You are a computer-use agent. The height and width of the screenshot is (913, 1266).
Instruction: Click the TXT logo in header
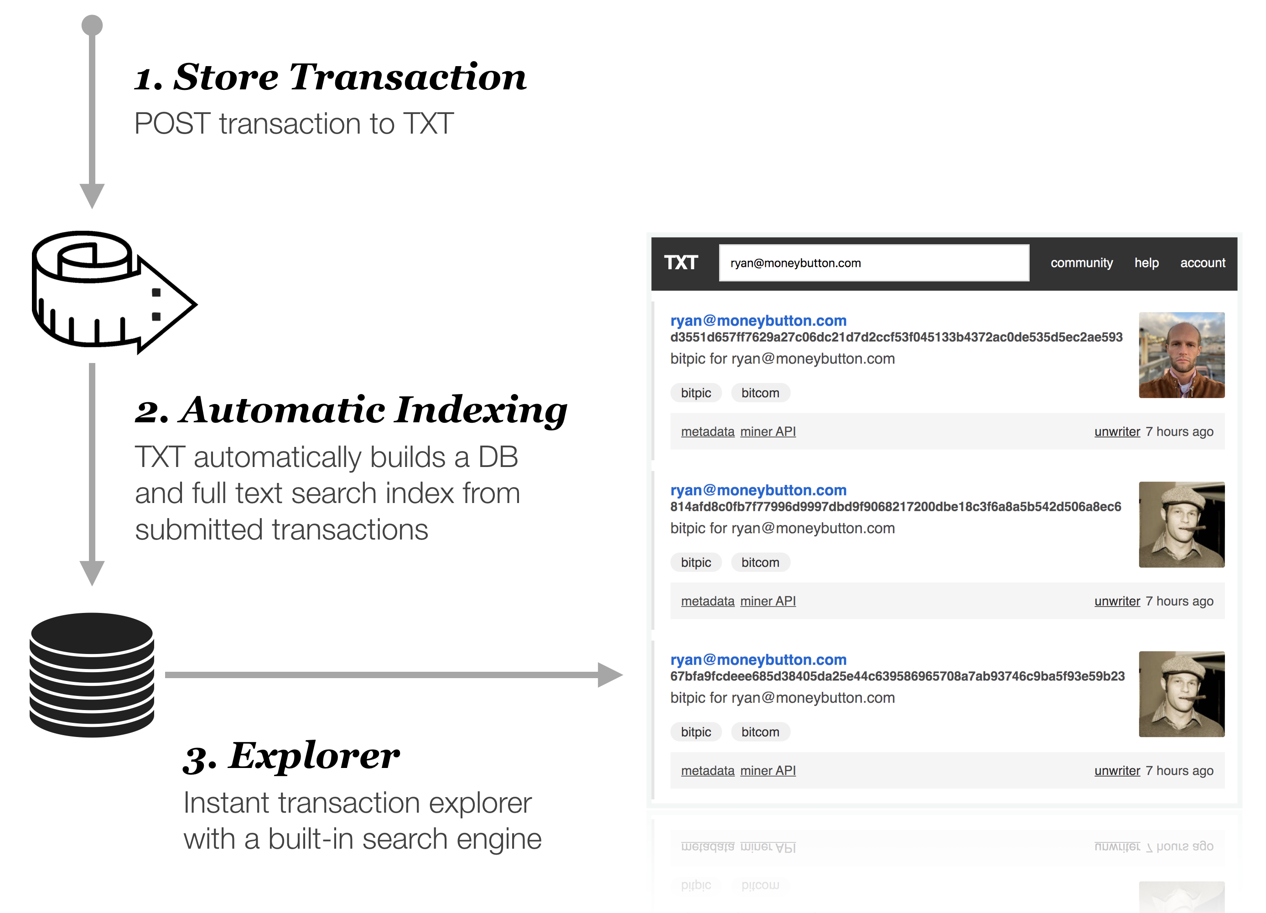(680, 263)
